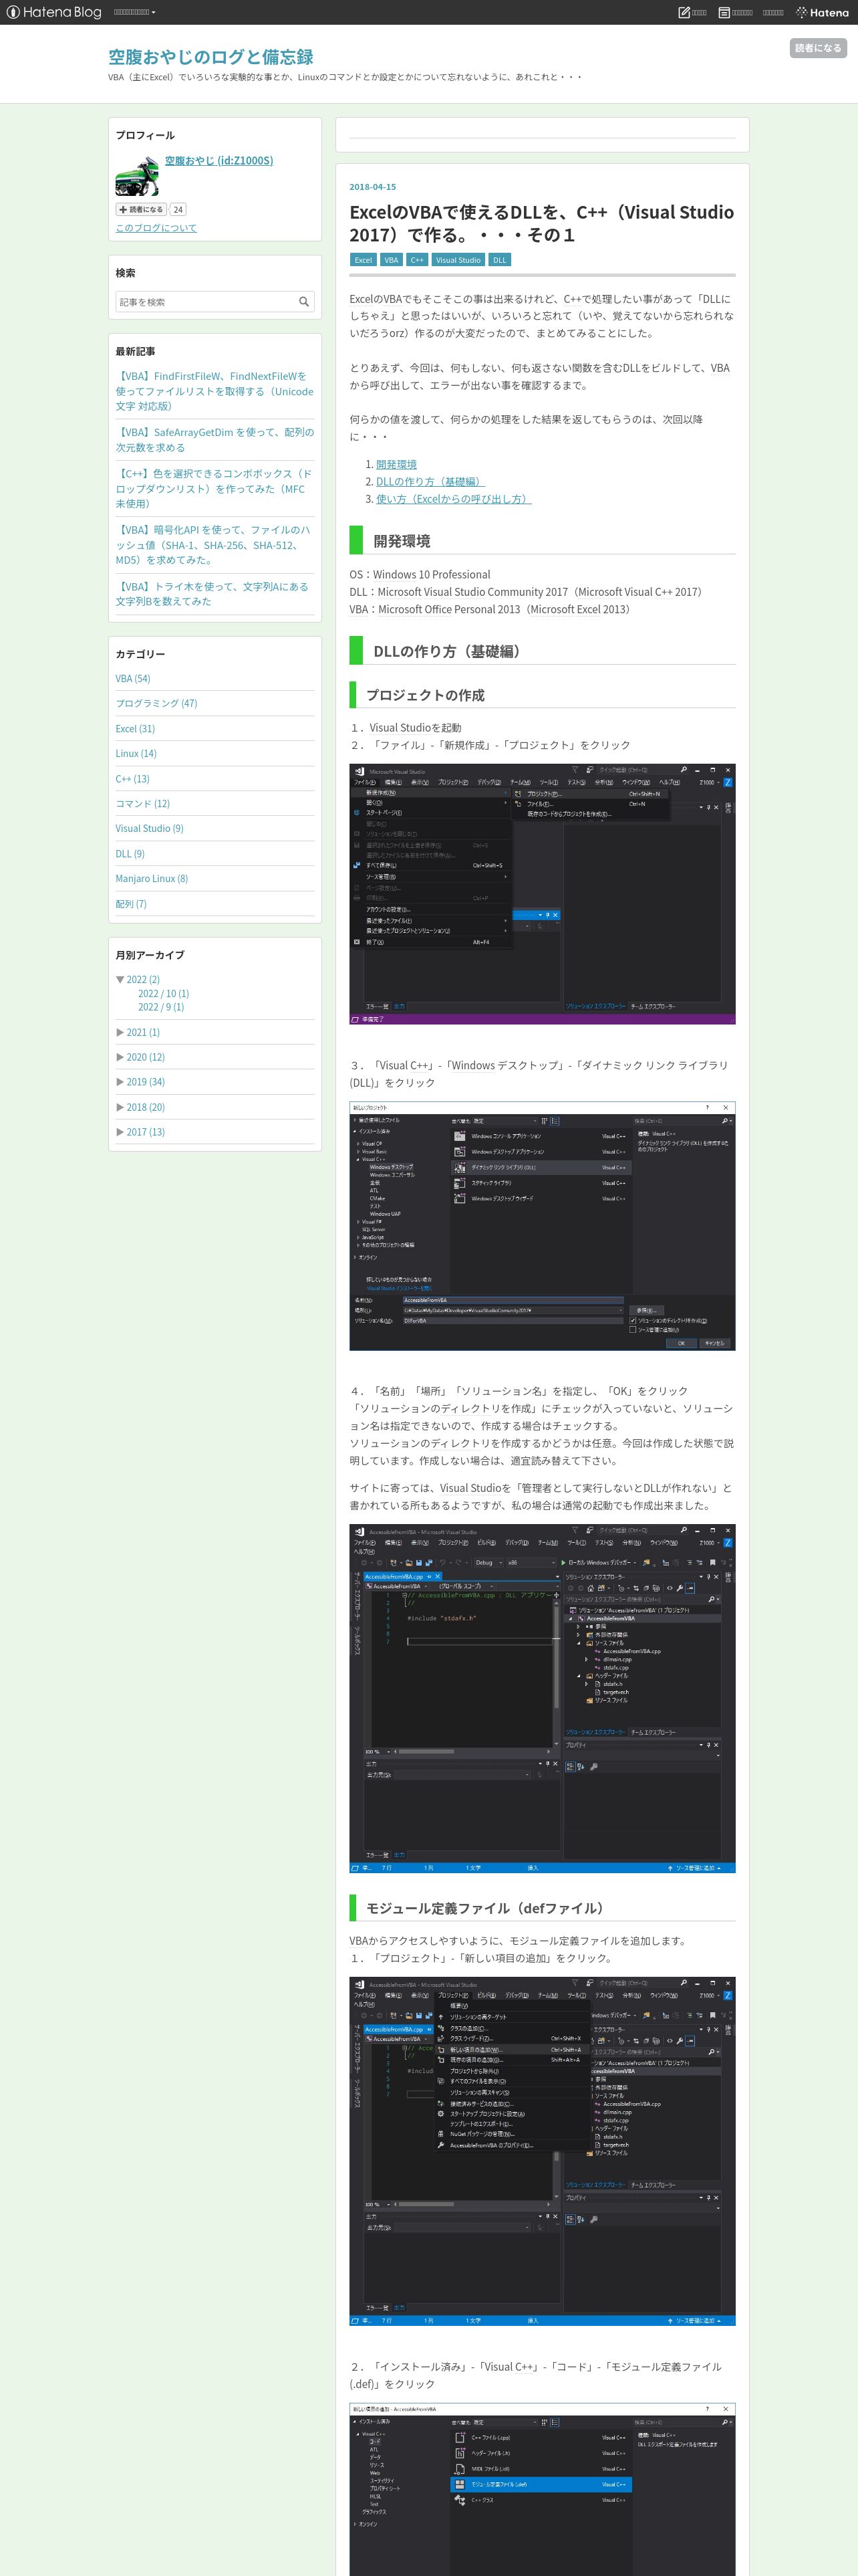Click the プロジェクトの作成 subheading
This screenshot has width=858, height=2576.
coord(424,695)
